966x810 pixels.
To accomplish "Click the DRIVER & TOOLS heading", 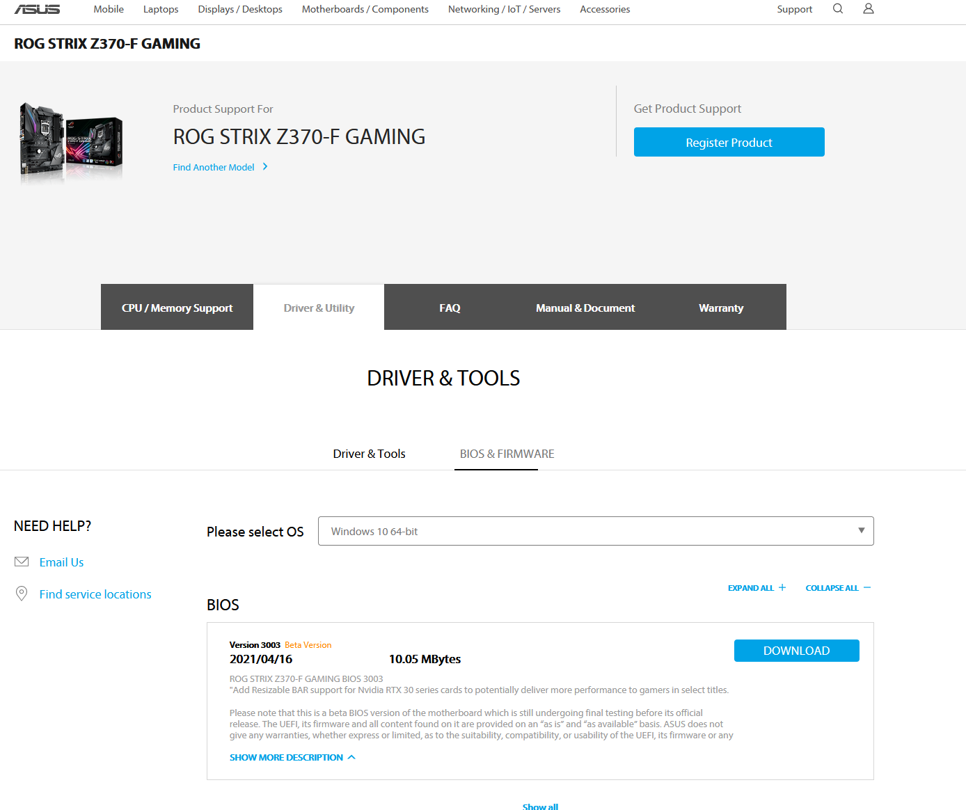I will (443, 378).
